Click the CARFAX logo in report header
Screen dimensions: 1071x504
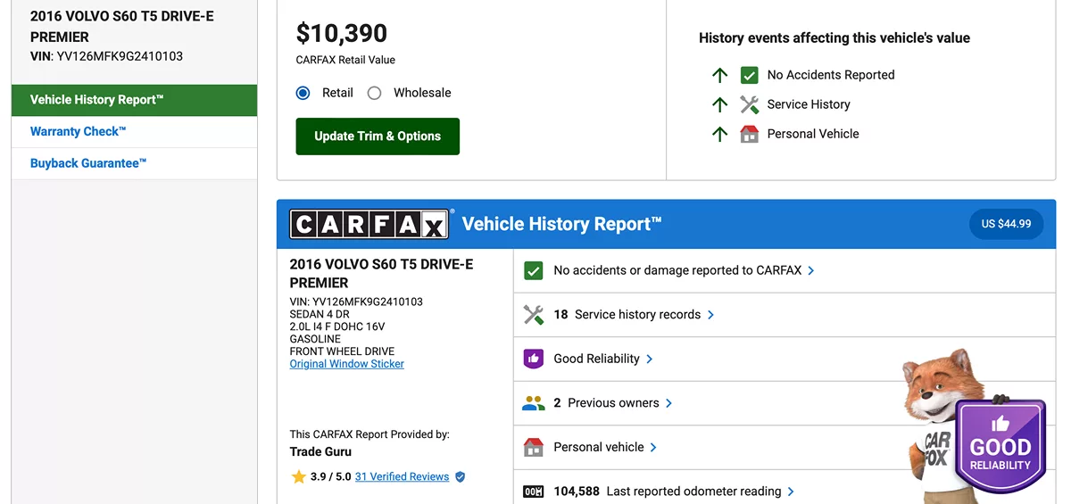pyautogui.click(x=369, y=224)
